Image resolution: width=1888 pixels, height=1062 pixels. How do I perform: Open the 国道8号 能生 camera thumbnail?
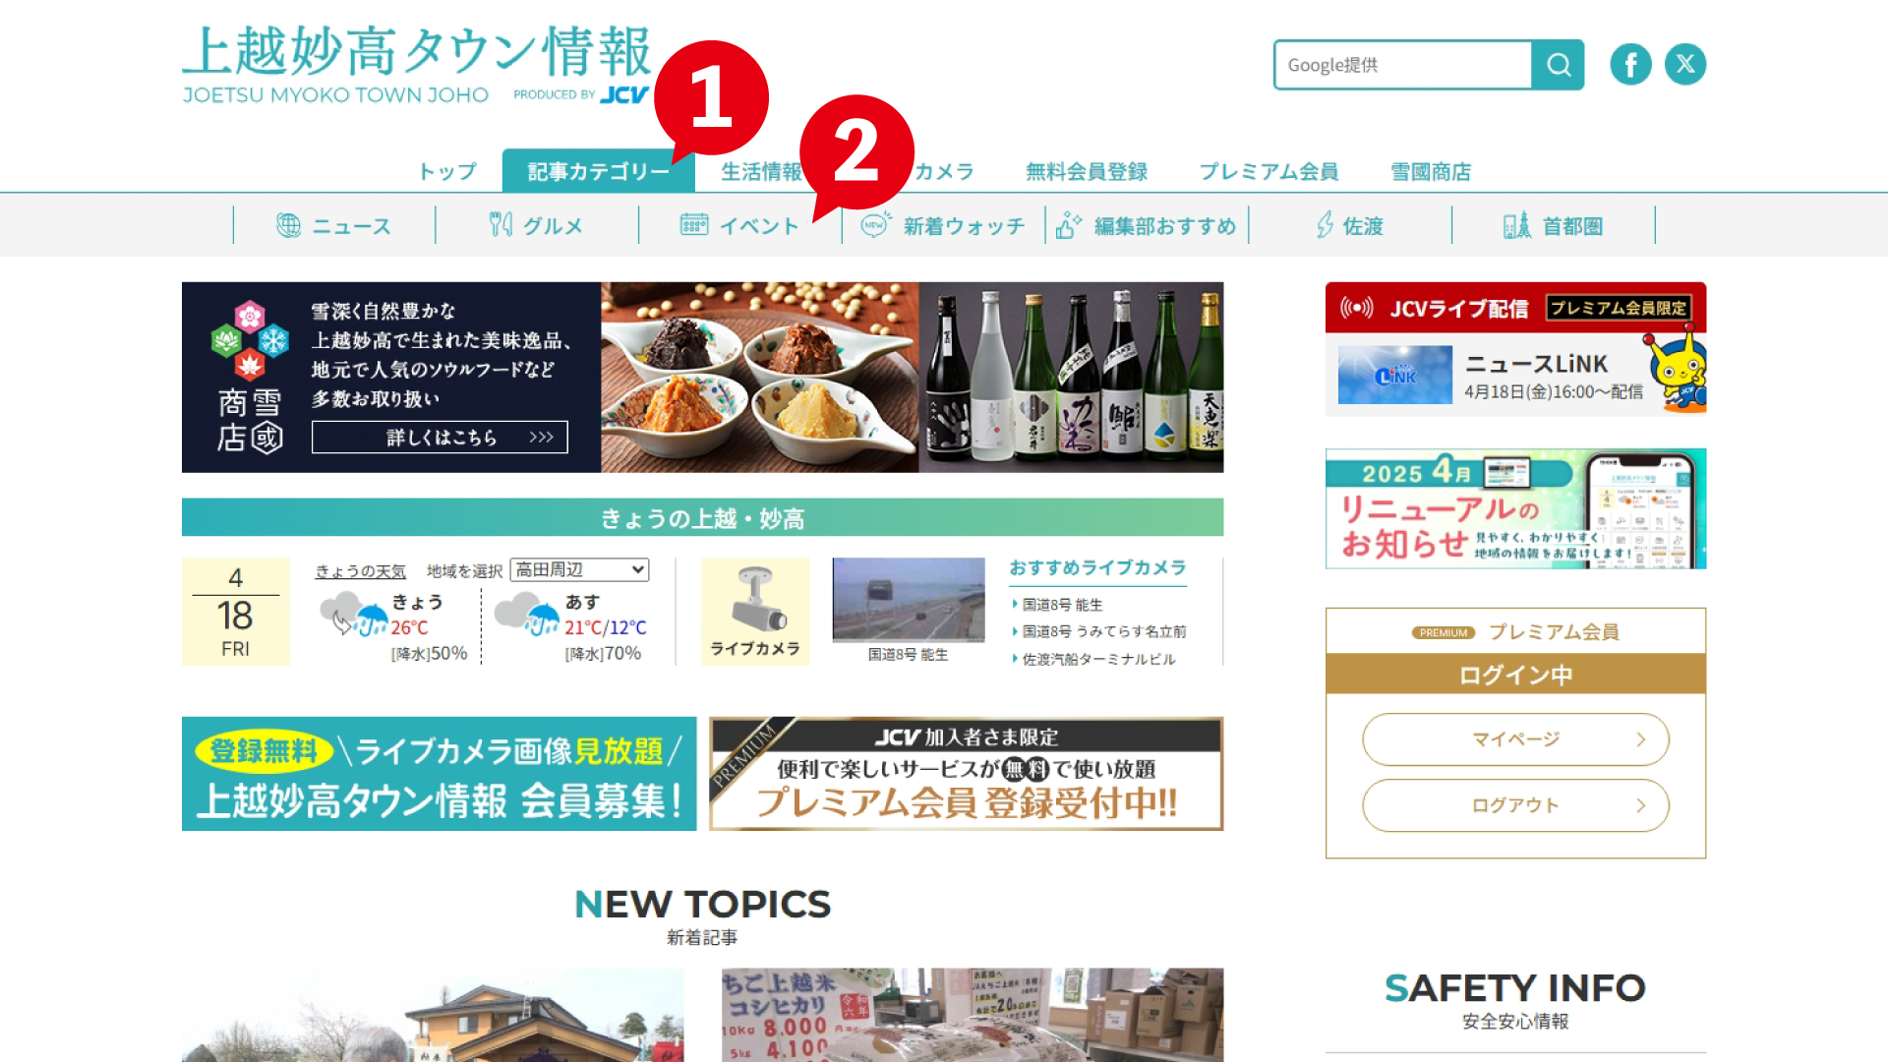point(909,600)
